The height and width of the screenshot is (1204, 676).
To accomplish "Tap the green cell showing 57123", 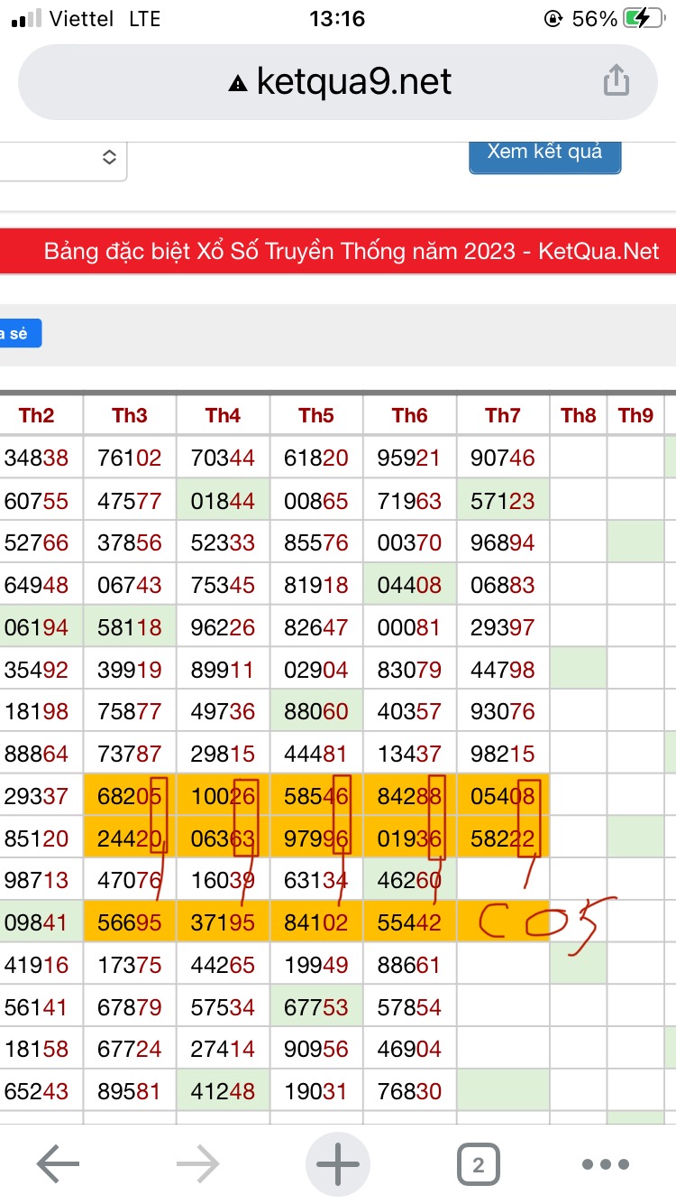I will click(x=503, y=500).
